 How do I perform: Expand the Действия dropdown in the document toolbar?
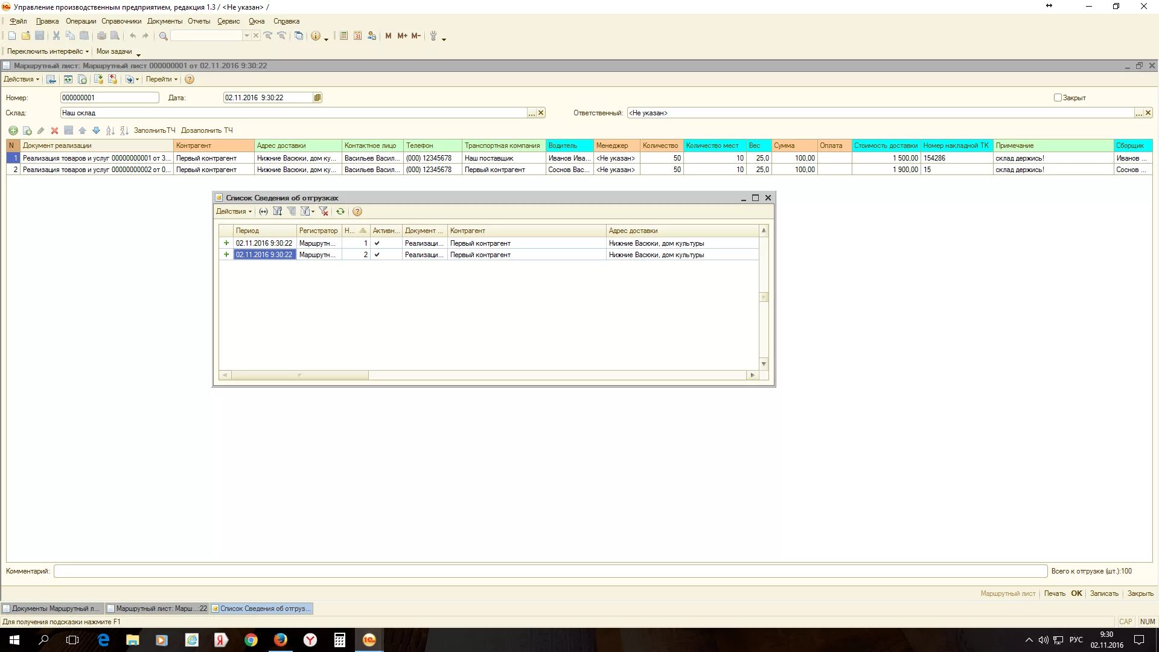pyautogui.click(x=21, y=79)
